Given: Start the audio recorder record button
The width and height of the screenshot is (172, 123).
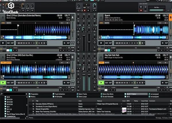Looking at the screenshot, I should click(x=141, y=11).
